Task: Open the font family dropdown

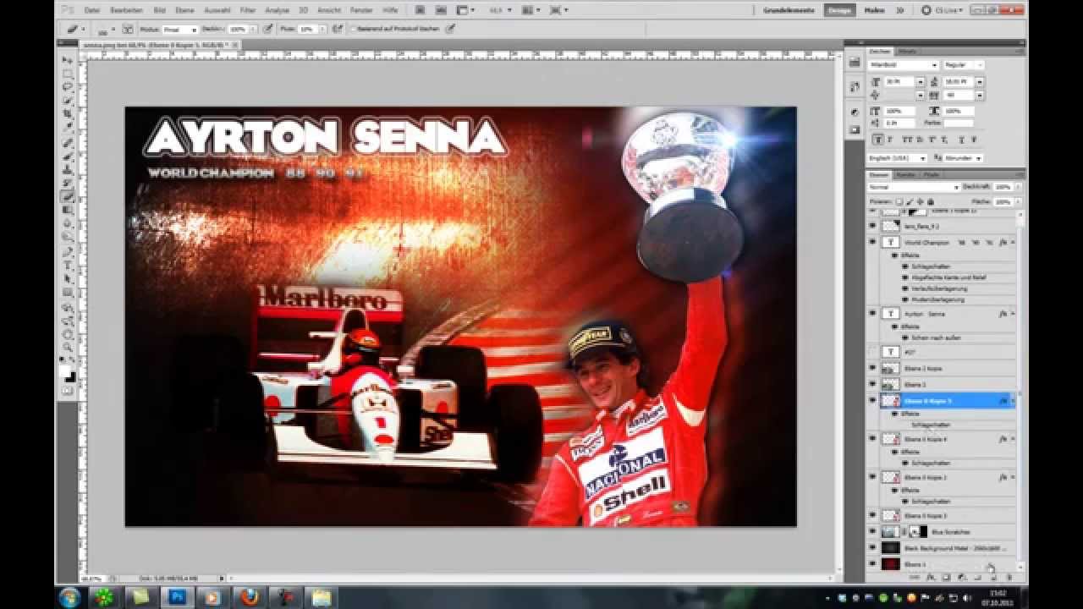Action: [904, 65]
